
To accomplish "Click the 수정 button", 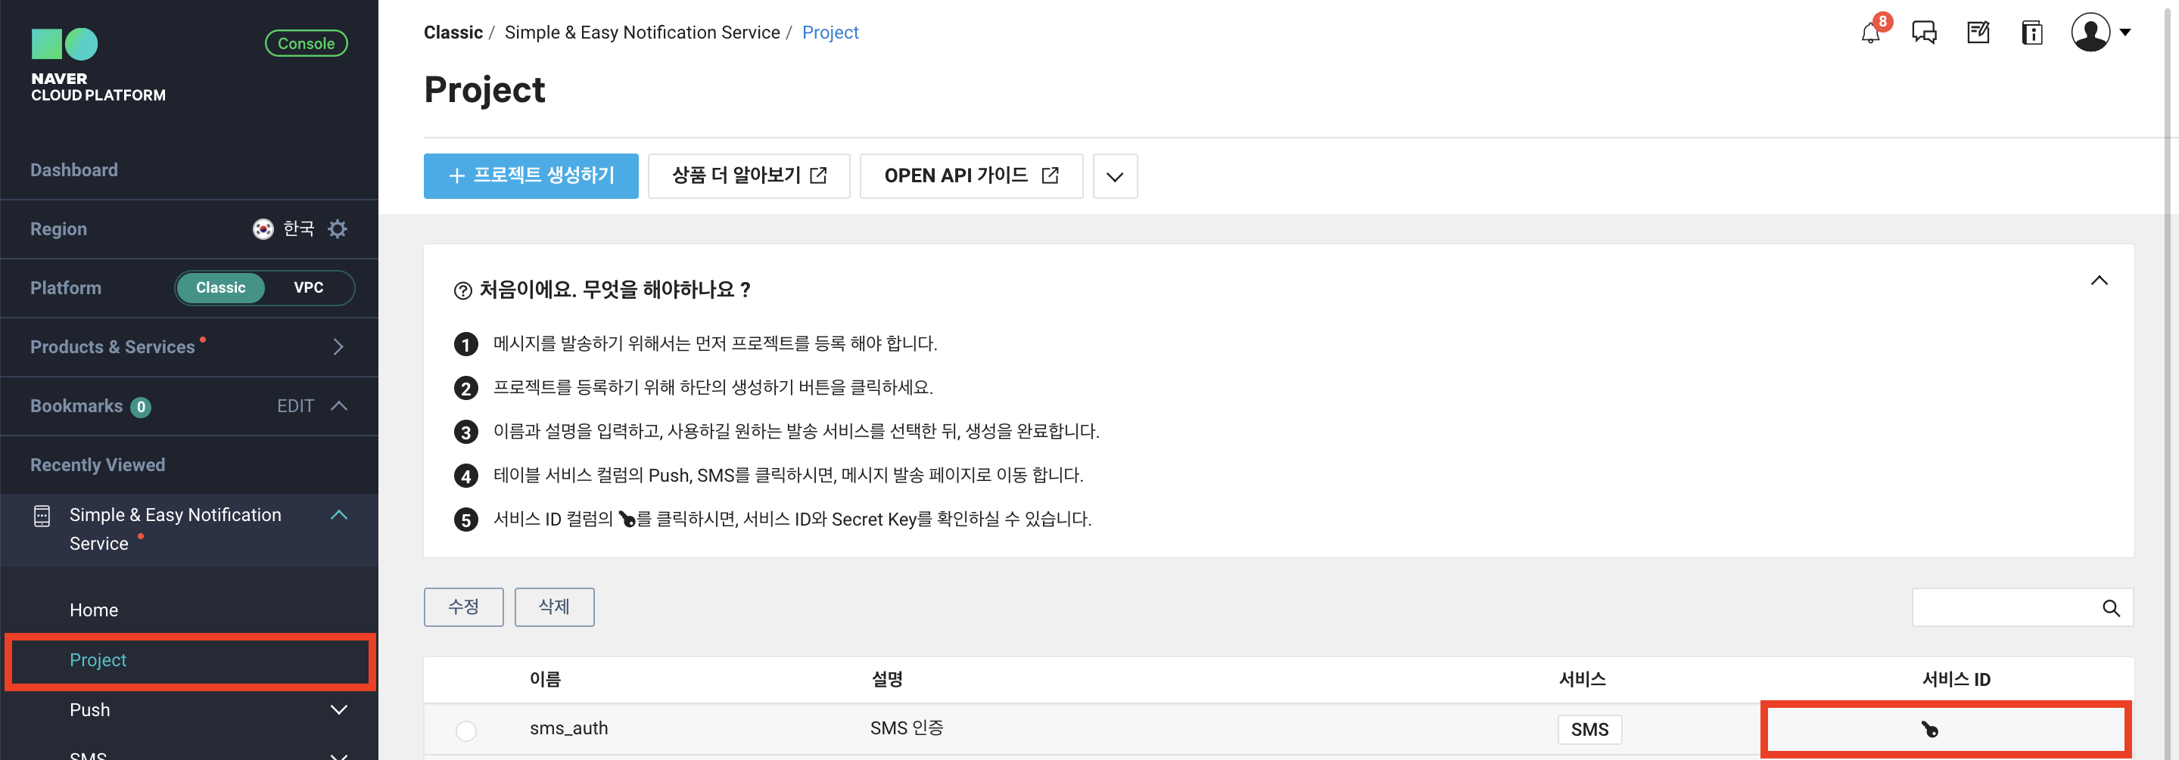I will click(463, 607).
